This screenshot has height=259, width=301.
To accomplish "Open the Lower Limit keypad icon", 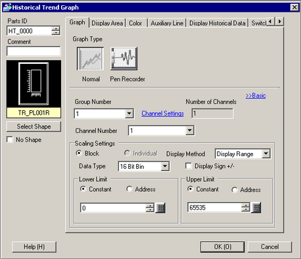I will [160, 208].
